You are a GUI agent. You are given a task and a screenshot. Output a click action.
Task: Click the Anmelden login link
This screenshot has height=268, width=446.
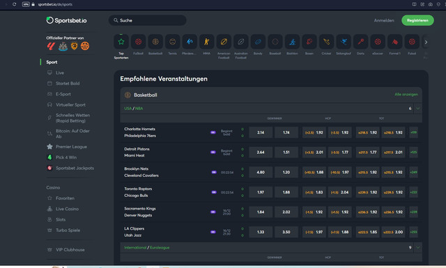coord(384,20)
